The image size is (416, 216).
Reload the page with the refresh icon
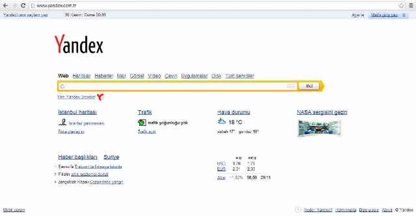[23, 6]
